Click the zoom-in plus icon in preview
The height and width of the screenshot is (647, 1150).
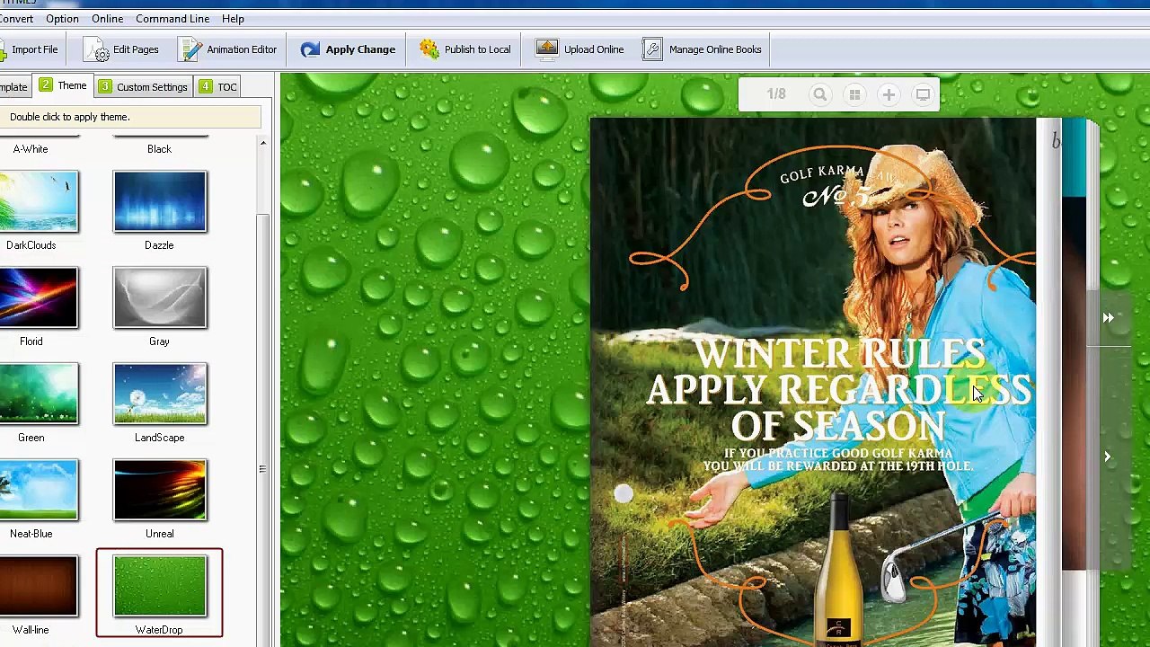coord(889,94)
